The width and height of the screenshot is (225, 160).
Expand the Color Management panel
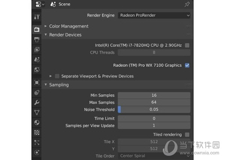click(x=46, y=26)
